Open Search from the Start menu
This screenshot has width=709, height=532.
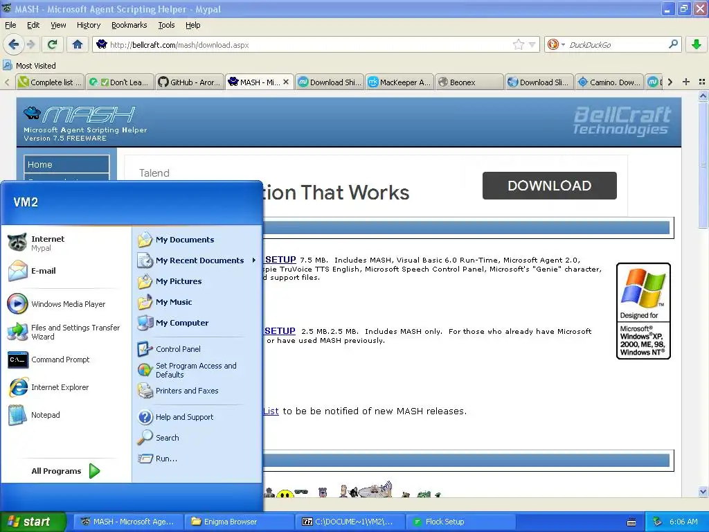click(197, 438)
